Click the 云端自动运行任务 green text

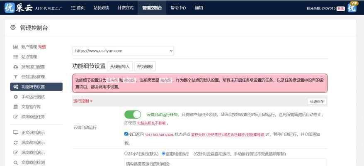[x=162, y=115]
